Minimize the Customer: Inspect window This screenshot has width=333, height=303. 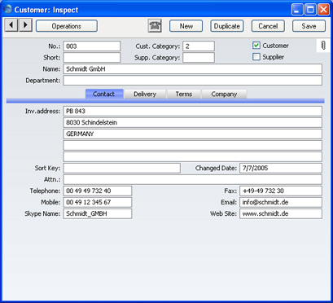[297, 10]
